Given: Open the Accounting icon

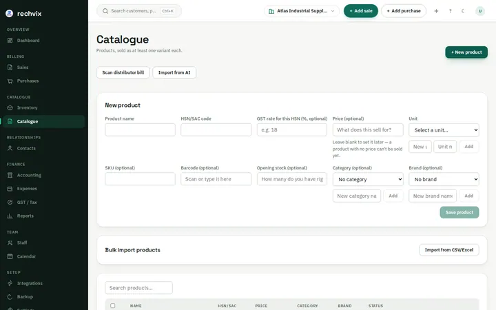Looking at the screenshot, I should (10, 175).
